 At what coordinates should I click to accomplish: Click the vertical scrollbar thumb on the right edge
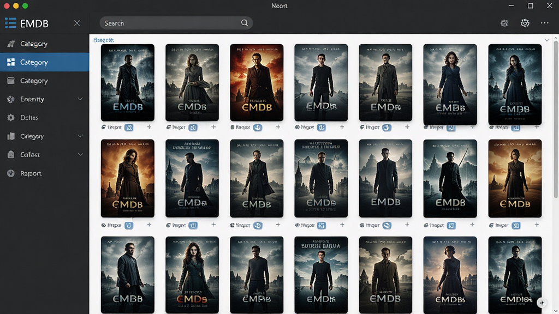(x=555, y=119)
